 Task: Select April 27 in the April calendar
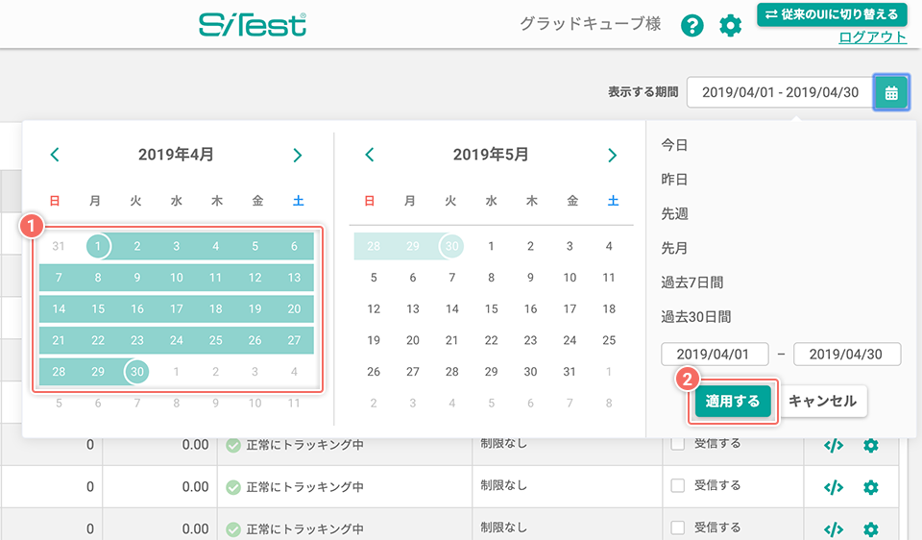point(294,340)
